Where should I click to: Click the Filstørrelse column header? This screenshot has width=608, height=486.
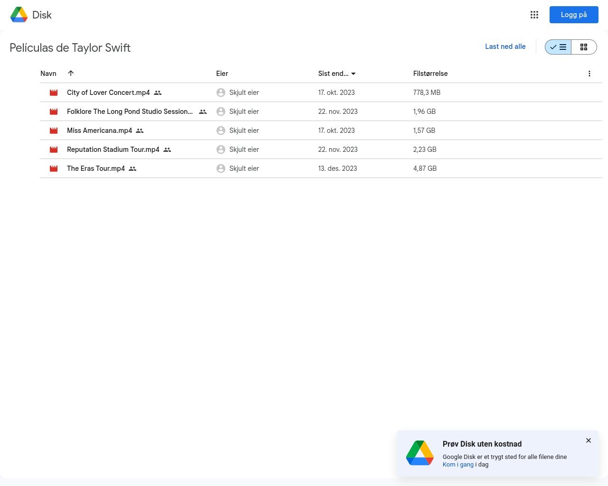coord(430,74)
